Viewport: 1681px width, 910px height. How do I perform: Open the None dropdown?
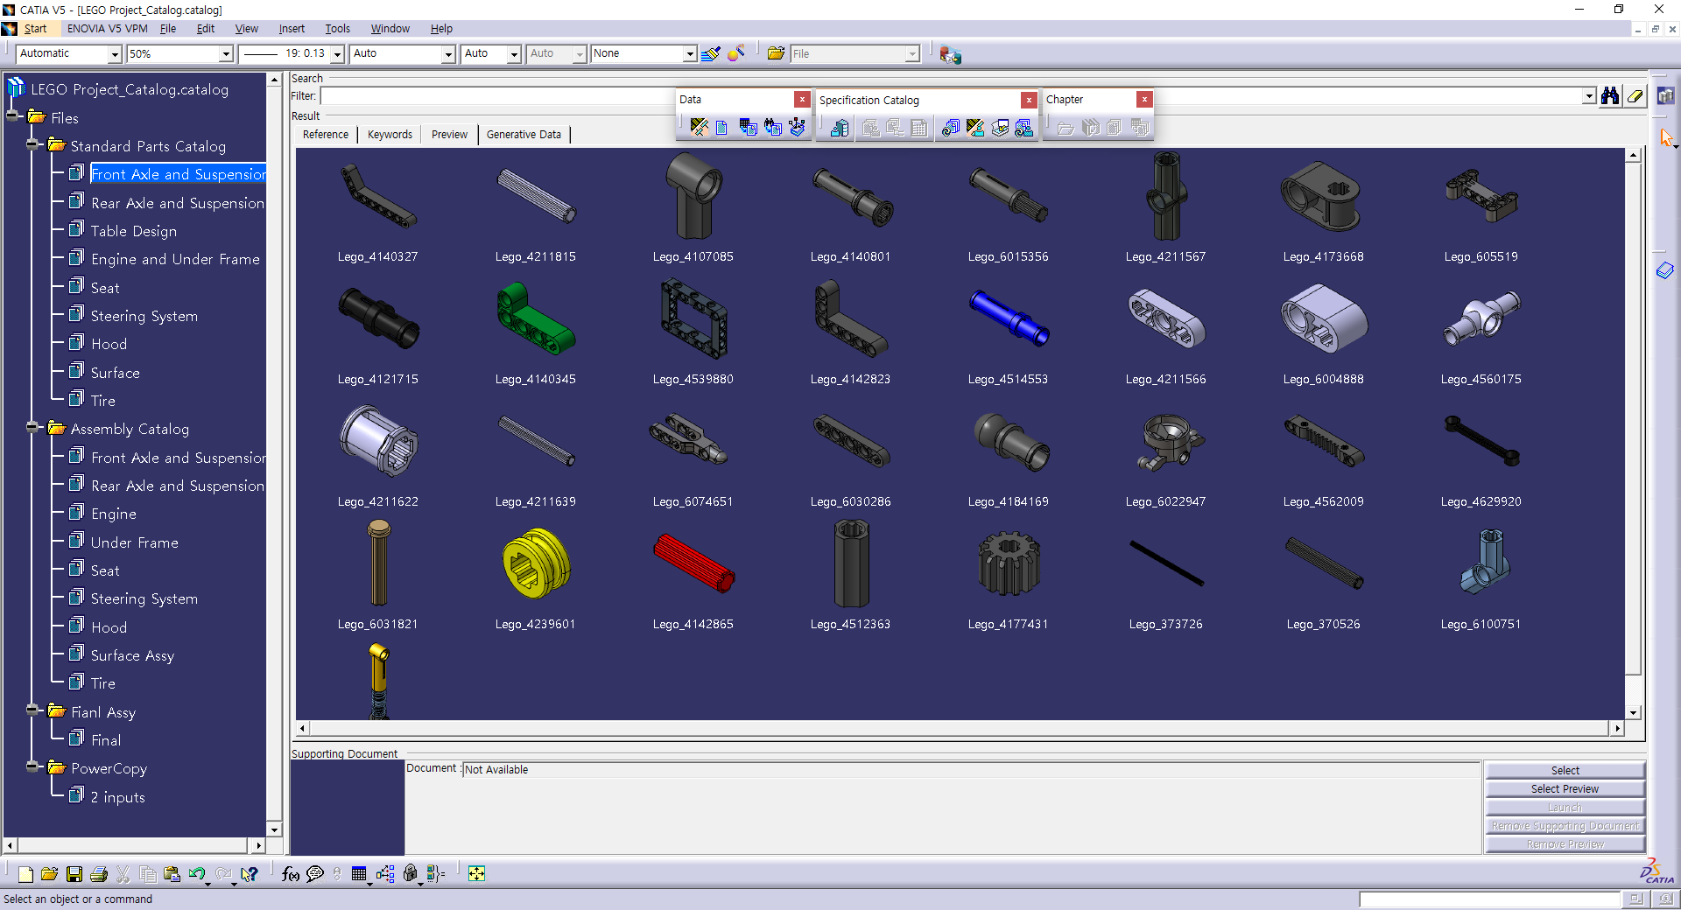tap(690, 54)
